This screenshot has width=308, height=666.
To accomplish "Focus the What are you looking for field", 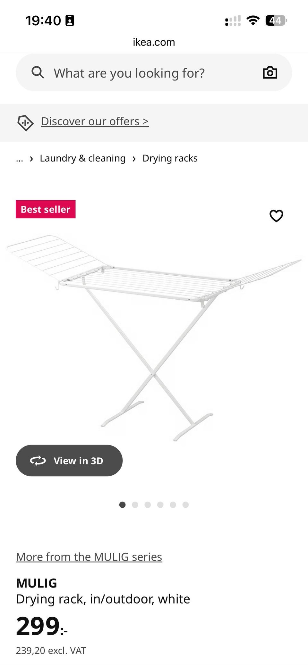I will [x=154, y=72].
